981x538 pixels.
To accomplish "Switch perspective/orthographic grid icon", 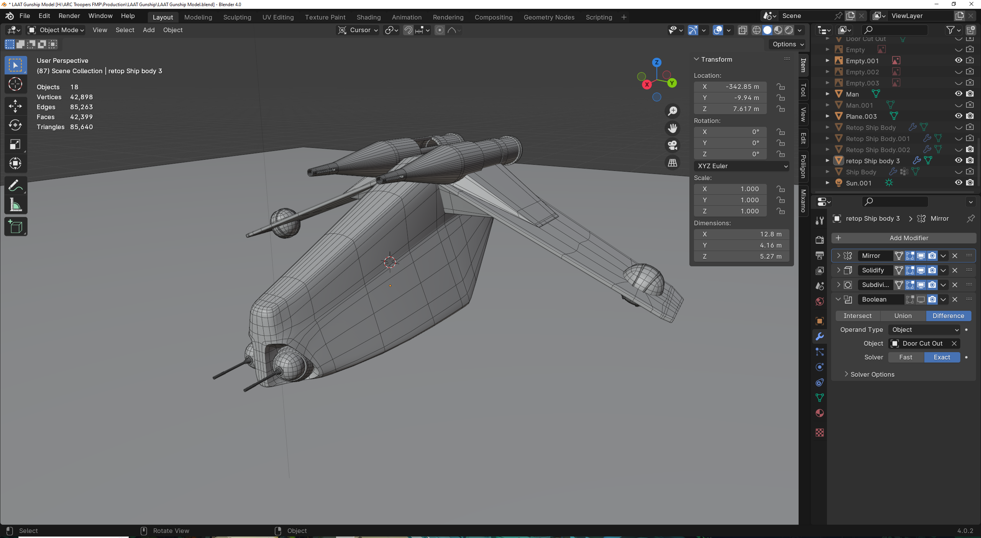I will pos(673,163).
